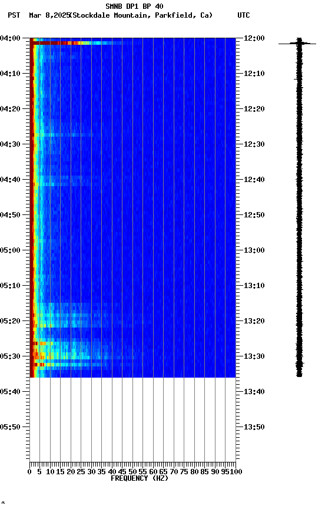The width and height of the screenshot is (325, 509).
Task: Click the 04:10 PST time label
Action: pos(10,74)
